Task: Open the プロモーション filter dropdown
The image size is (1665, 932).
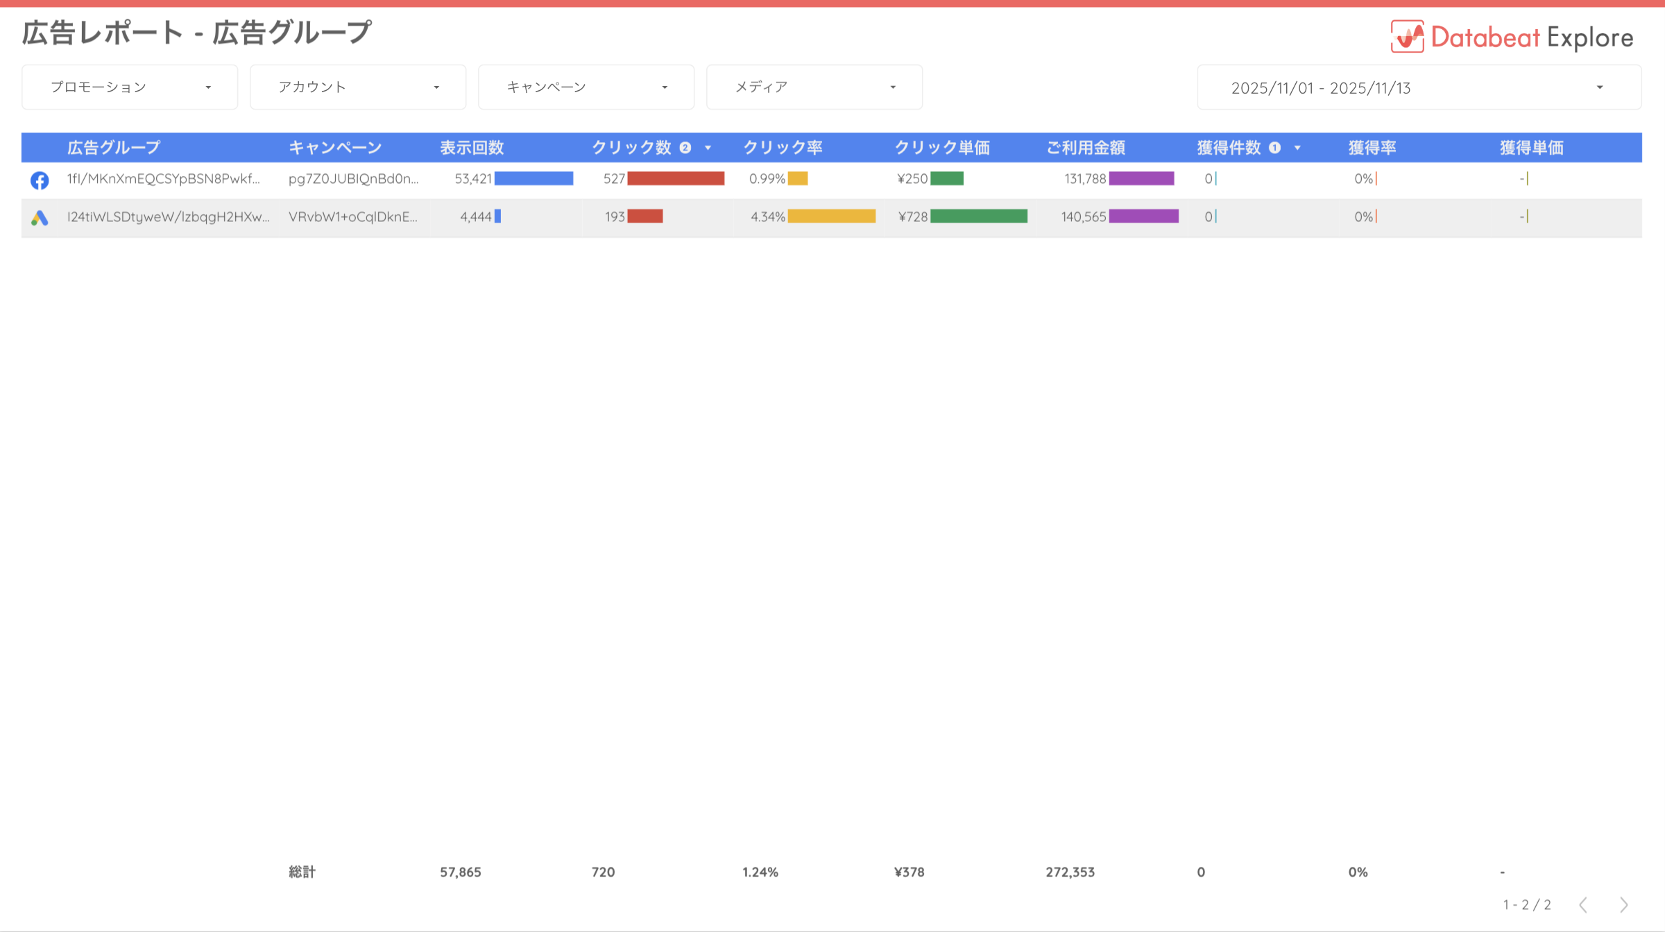Action: tap(130, 87)
